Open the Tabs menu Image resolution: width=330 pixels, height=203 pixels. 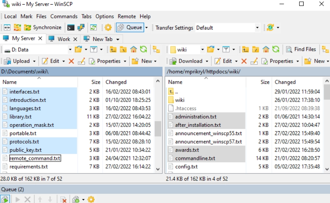[x=87, y=17]
